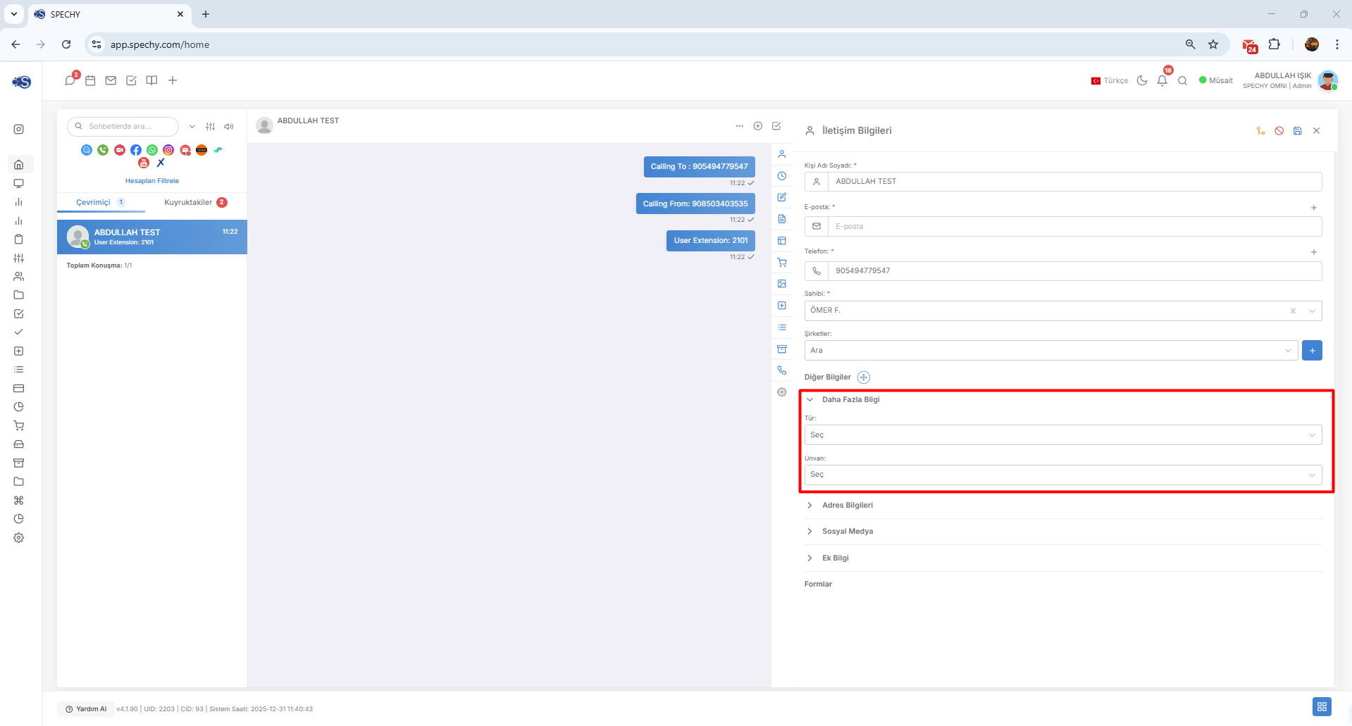Filter conversations by red video call icon
The image size is (1352, 726).
point(120,150)
